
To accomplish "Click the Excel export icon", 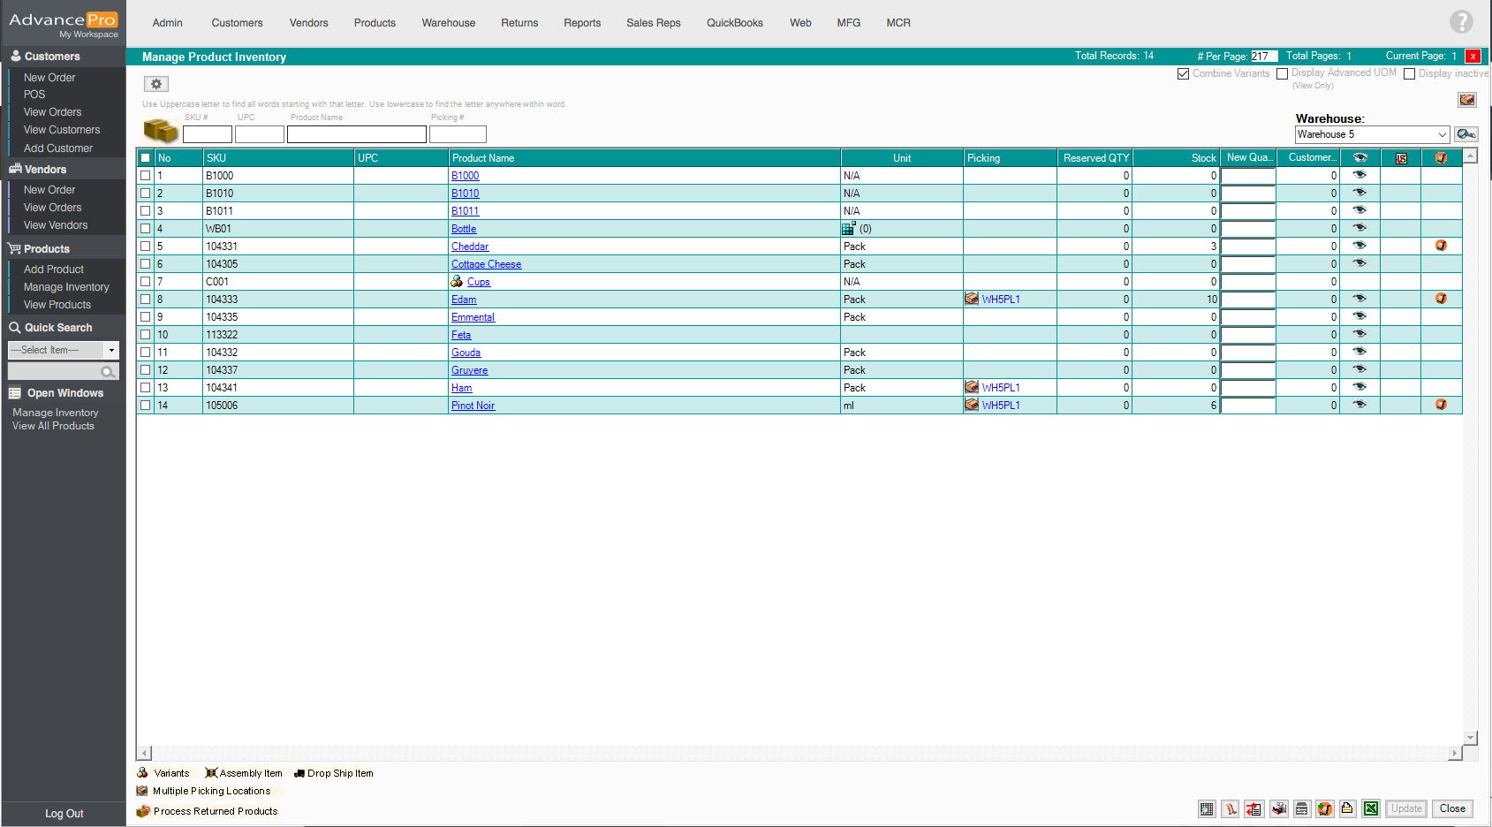I will [x=1370, y=808].
